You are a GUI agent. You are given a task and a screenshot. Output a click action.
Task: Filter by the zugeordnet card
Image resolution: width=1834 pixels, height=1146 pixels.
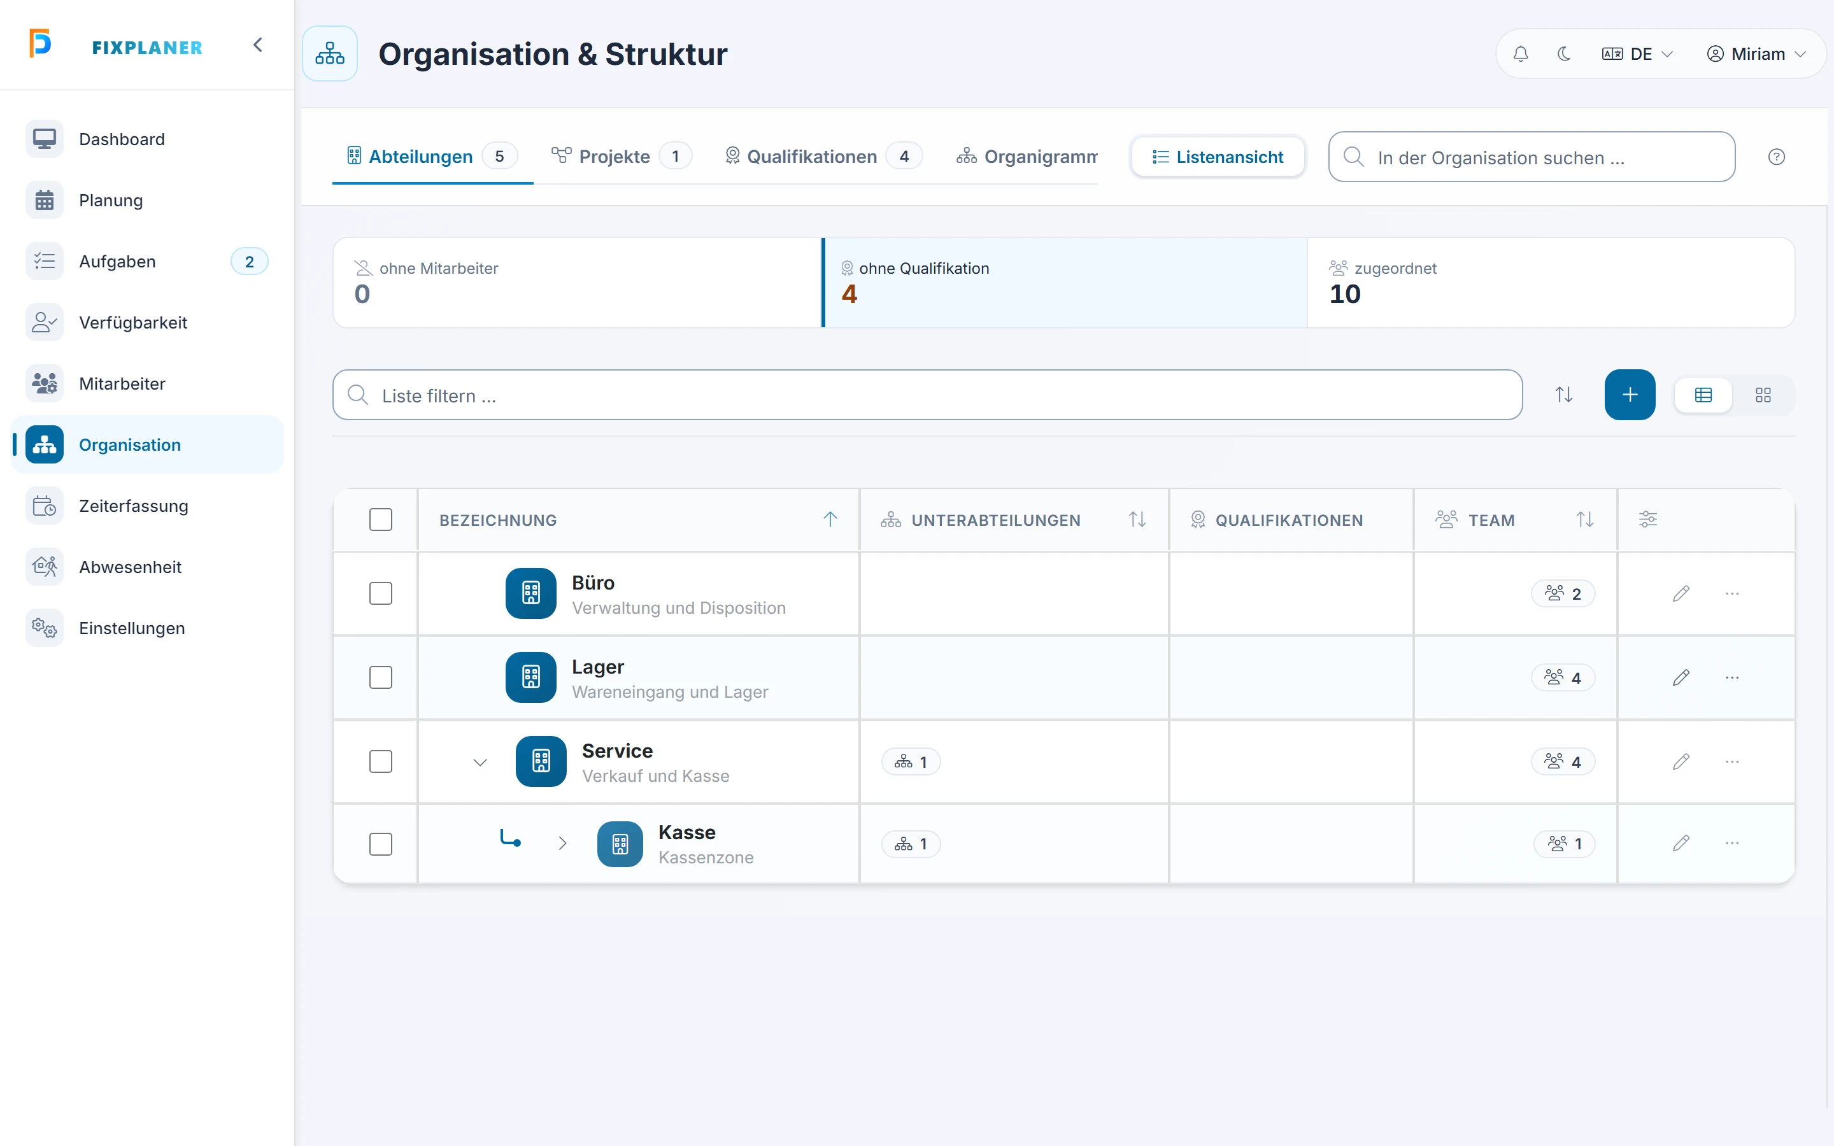tap(1551, 283)
